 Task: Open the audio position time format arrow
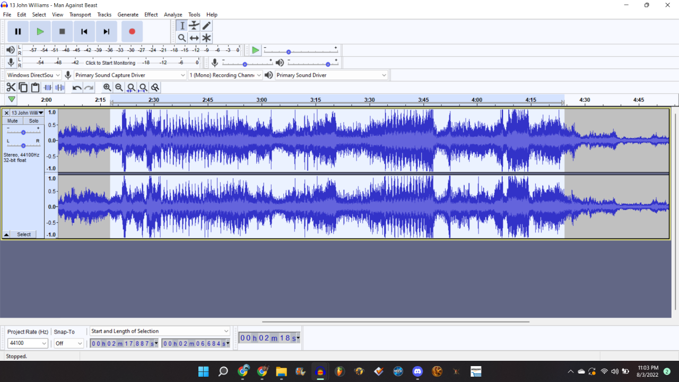click(298, 338)
